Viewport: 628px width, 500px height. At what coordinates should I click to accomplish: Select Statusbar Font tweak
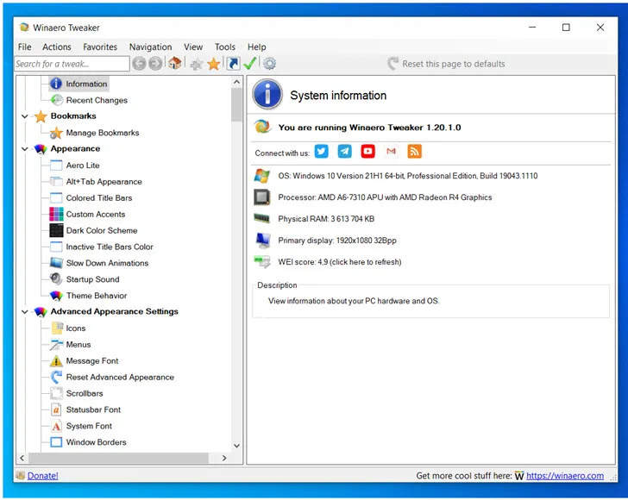pyautogui.click(x=93, y=409)
